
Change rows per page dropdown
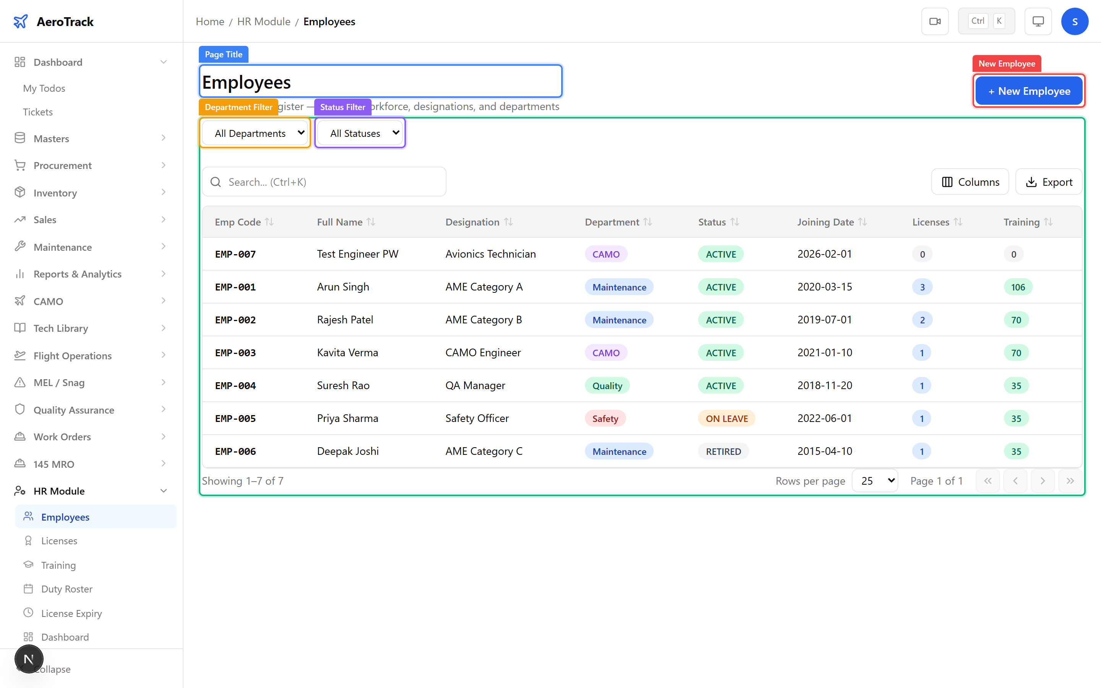(x=874, y=480)
